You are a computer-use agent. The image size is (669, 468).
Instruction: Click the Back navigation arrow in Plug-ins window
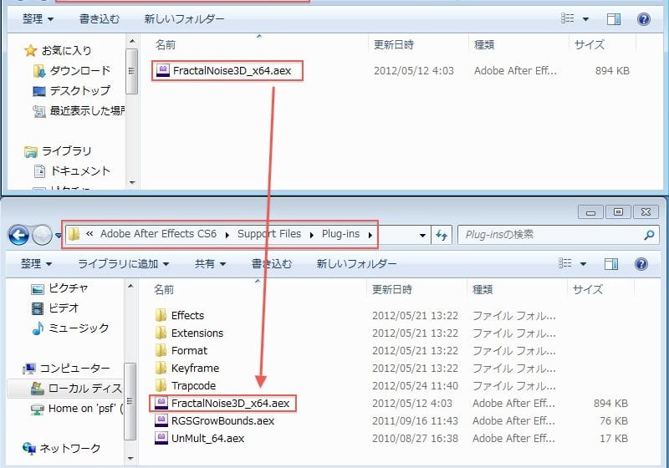pos(18,235)
